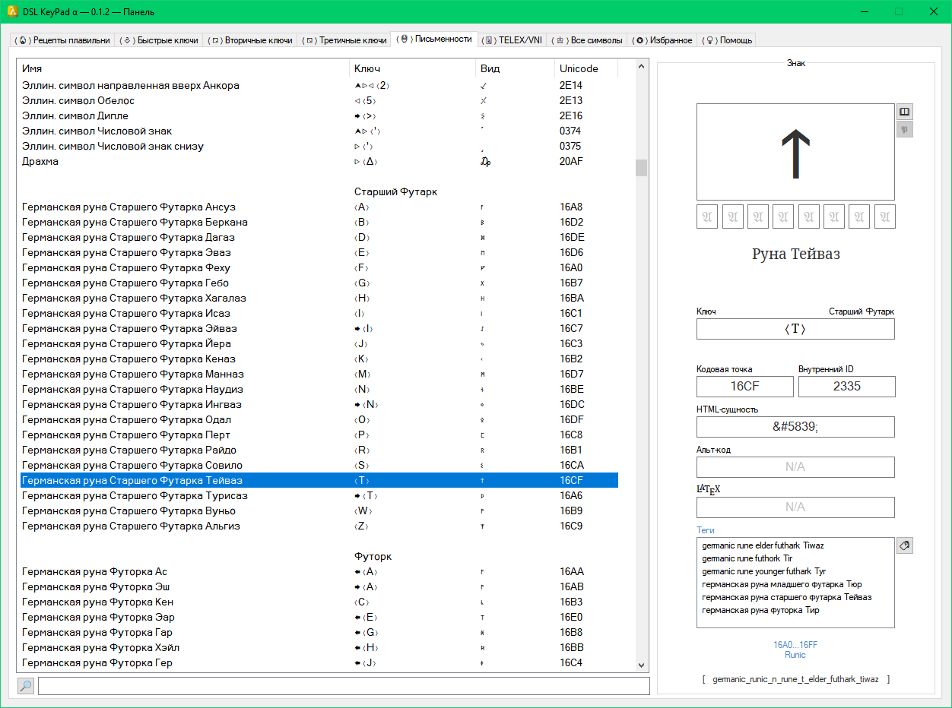The image size is (952, 708).
Task: Click the magnifier search icon at bottom left
Action: click(26, 686)
